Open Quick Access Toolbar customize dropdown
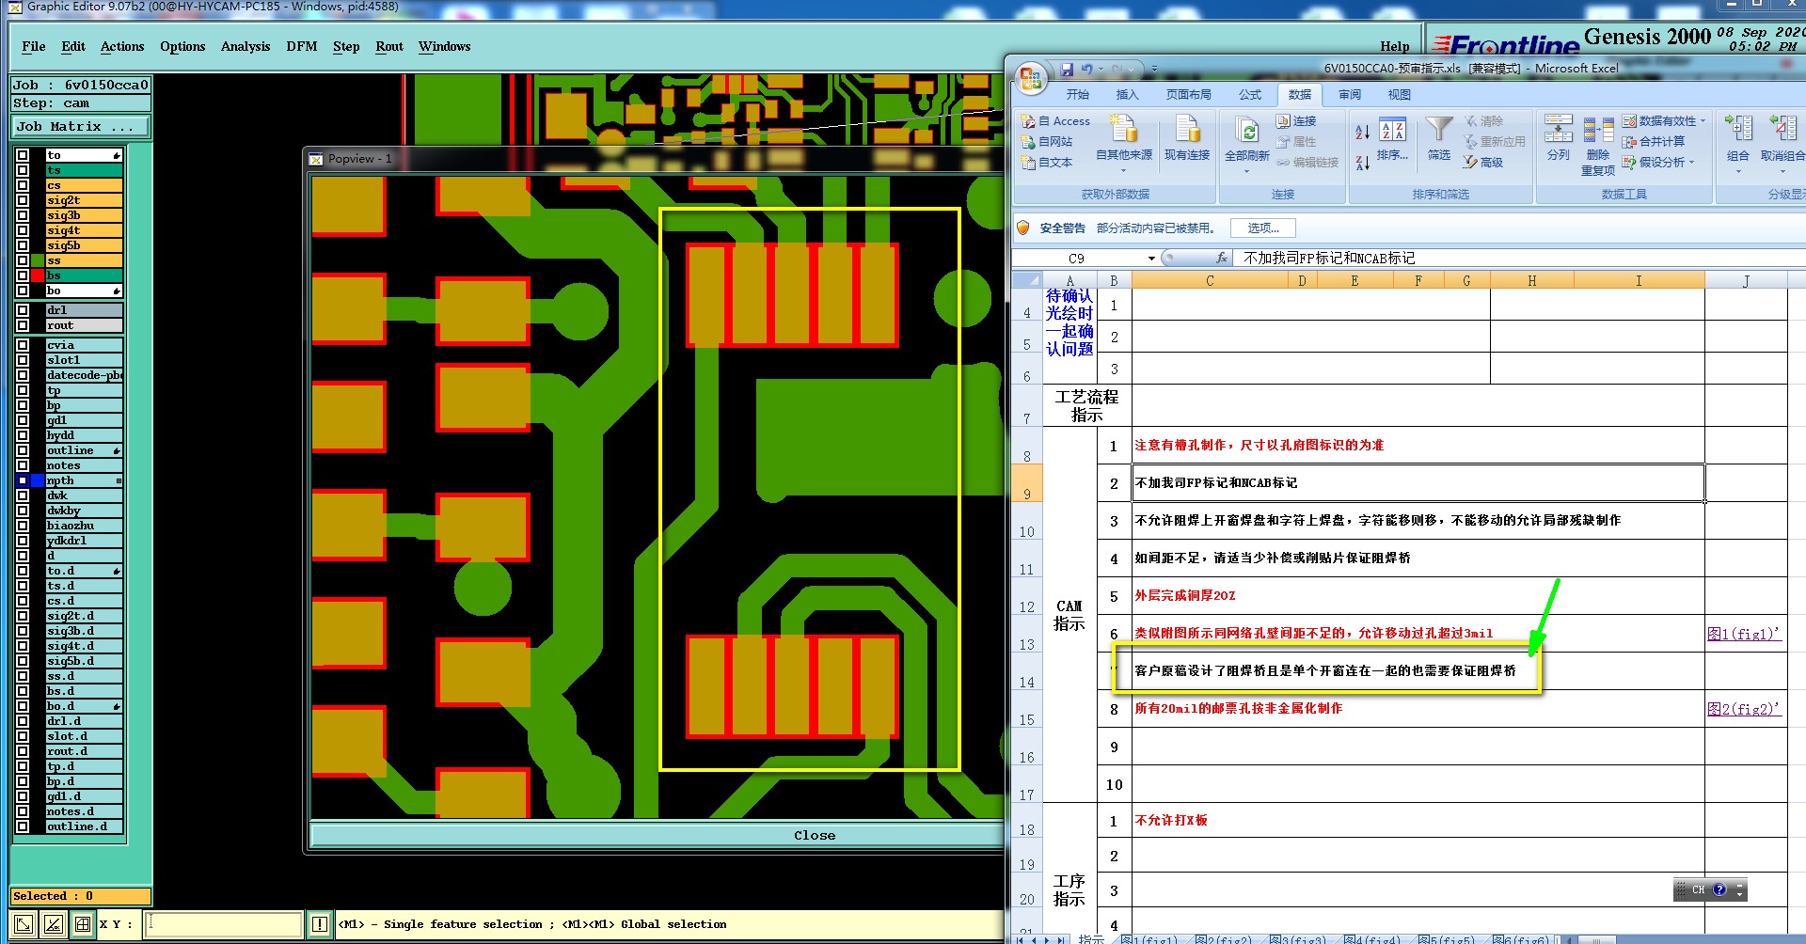 (x=1154, y=69)
